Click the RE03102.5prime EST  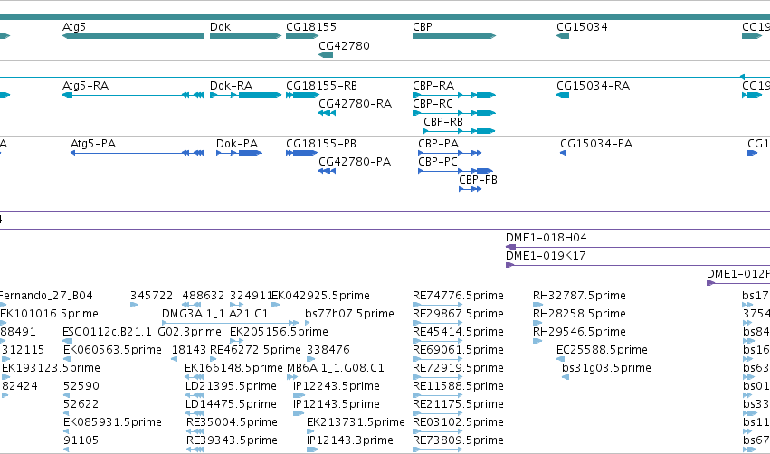tap(438, 432)
